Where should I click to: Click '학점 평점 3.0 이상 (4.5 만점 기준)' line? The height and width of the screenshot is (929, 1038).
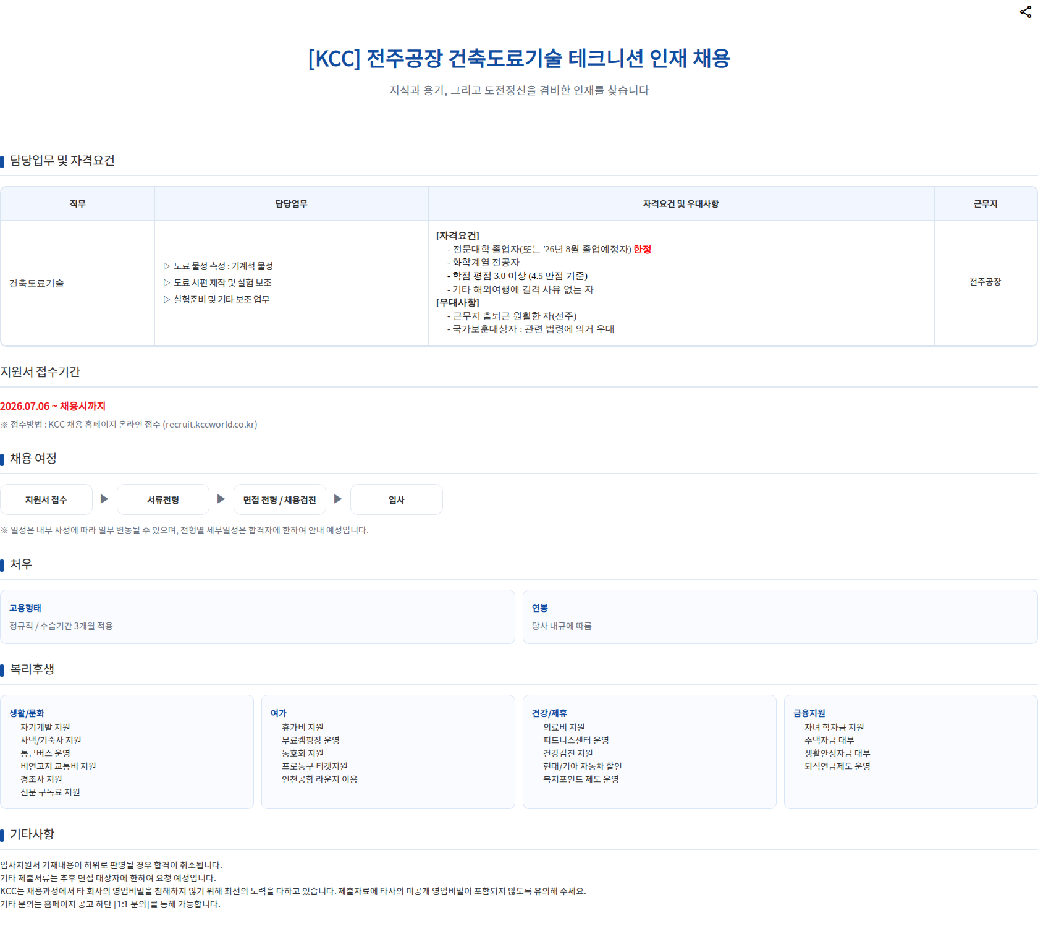520,276
